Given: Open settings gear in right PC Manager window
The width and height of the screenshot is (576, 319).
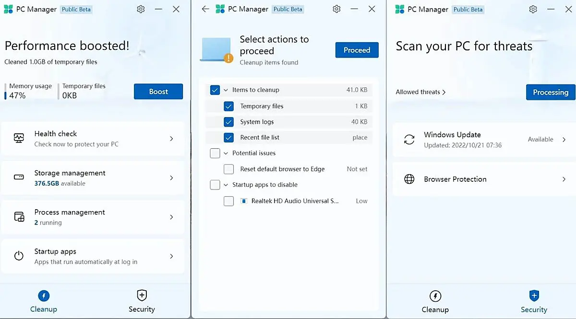Looking at the screenshot, I should point(533,9).
